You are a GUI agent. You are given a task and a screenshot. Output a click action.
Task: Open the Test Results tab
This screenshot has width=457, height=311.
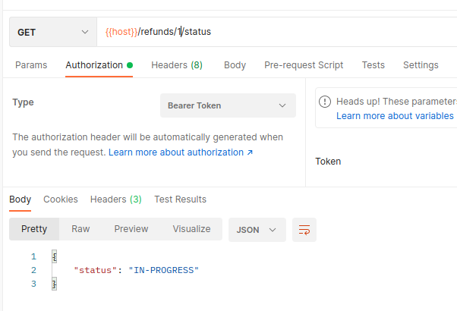180,199
